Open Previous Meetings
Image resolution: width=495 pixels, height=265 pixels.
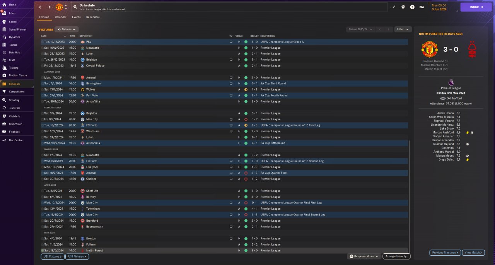click(445, 253)
